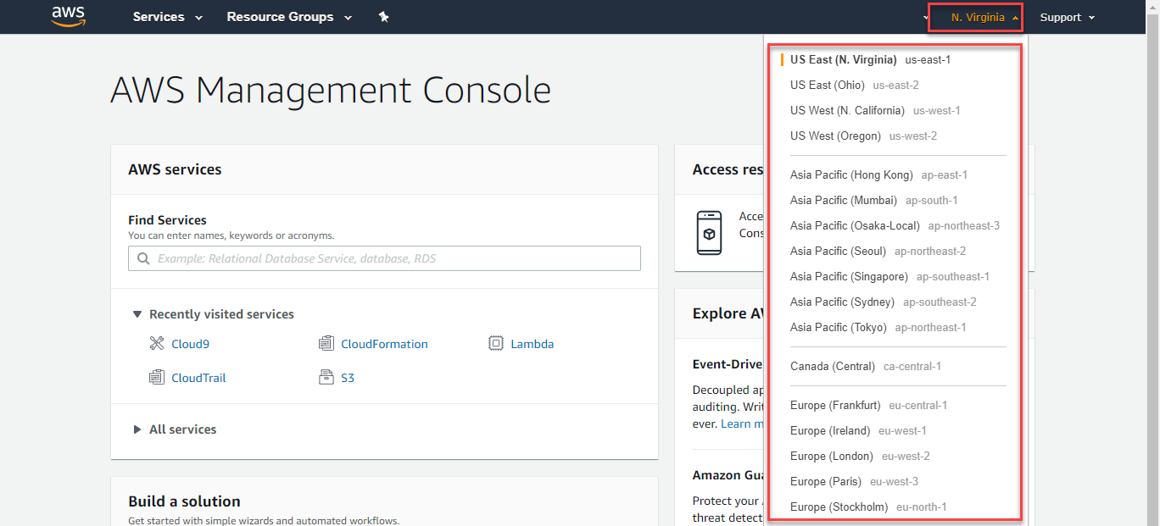Viewport: 1160px width, 526px height.
Task: Open the Resource Groups dropdown
Action: pos(289,17)
